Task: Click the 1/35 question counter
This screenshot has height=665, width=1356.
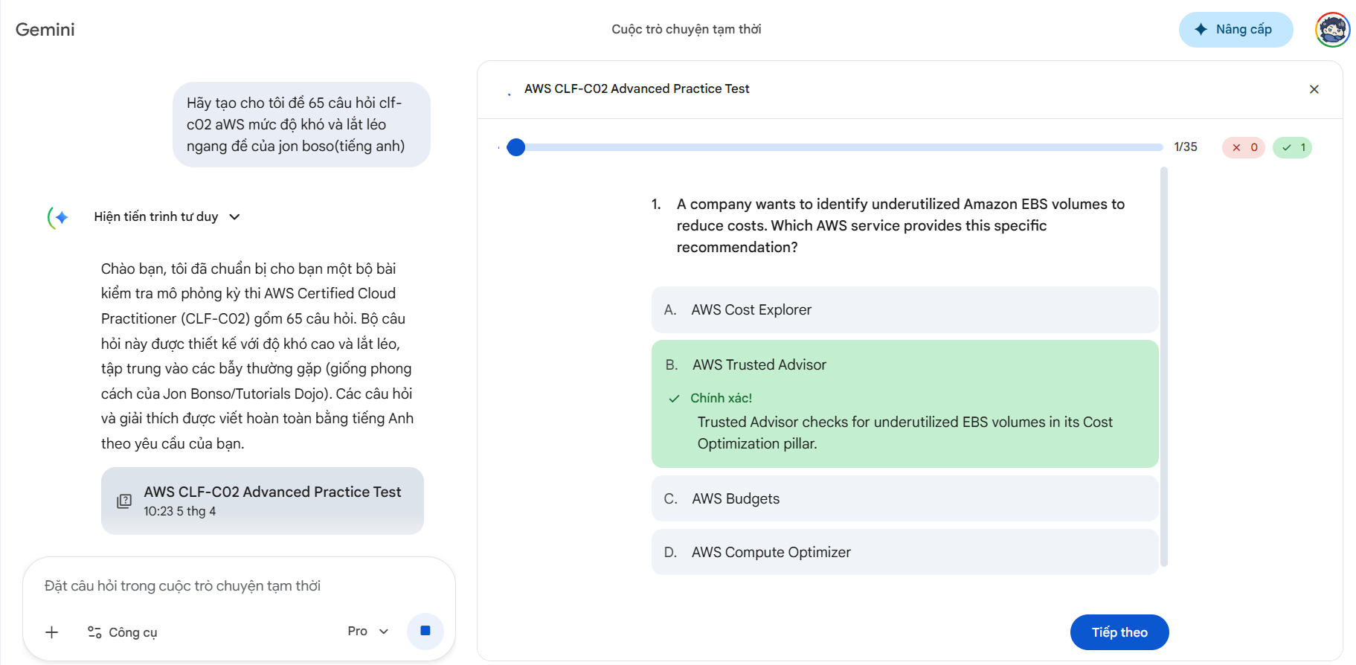Action: click(x=1186, y=147)
